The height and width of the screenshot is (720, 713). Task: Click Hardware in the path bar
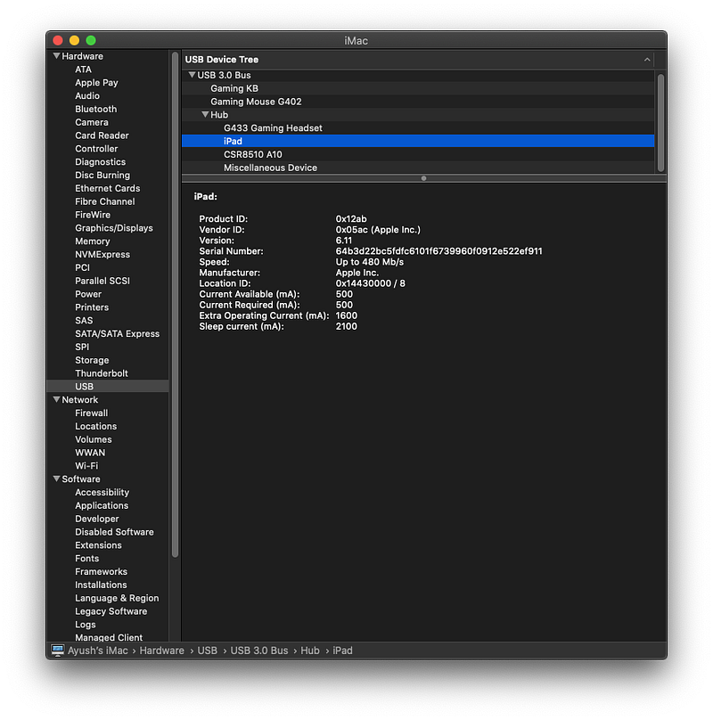(x=161, y=650)
